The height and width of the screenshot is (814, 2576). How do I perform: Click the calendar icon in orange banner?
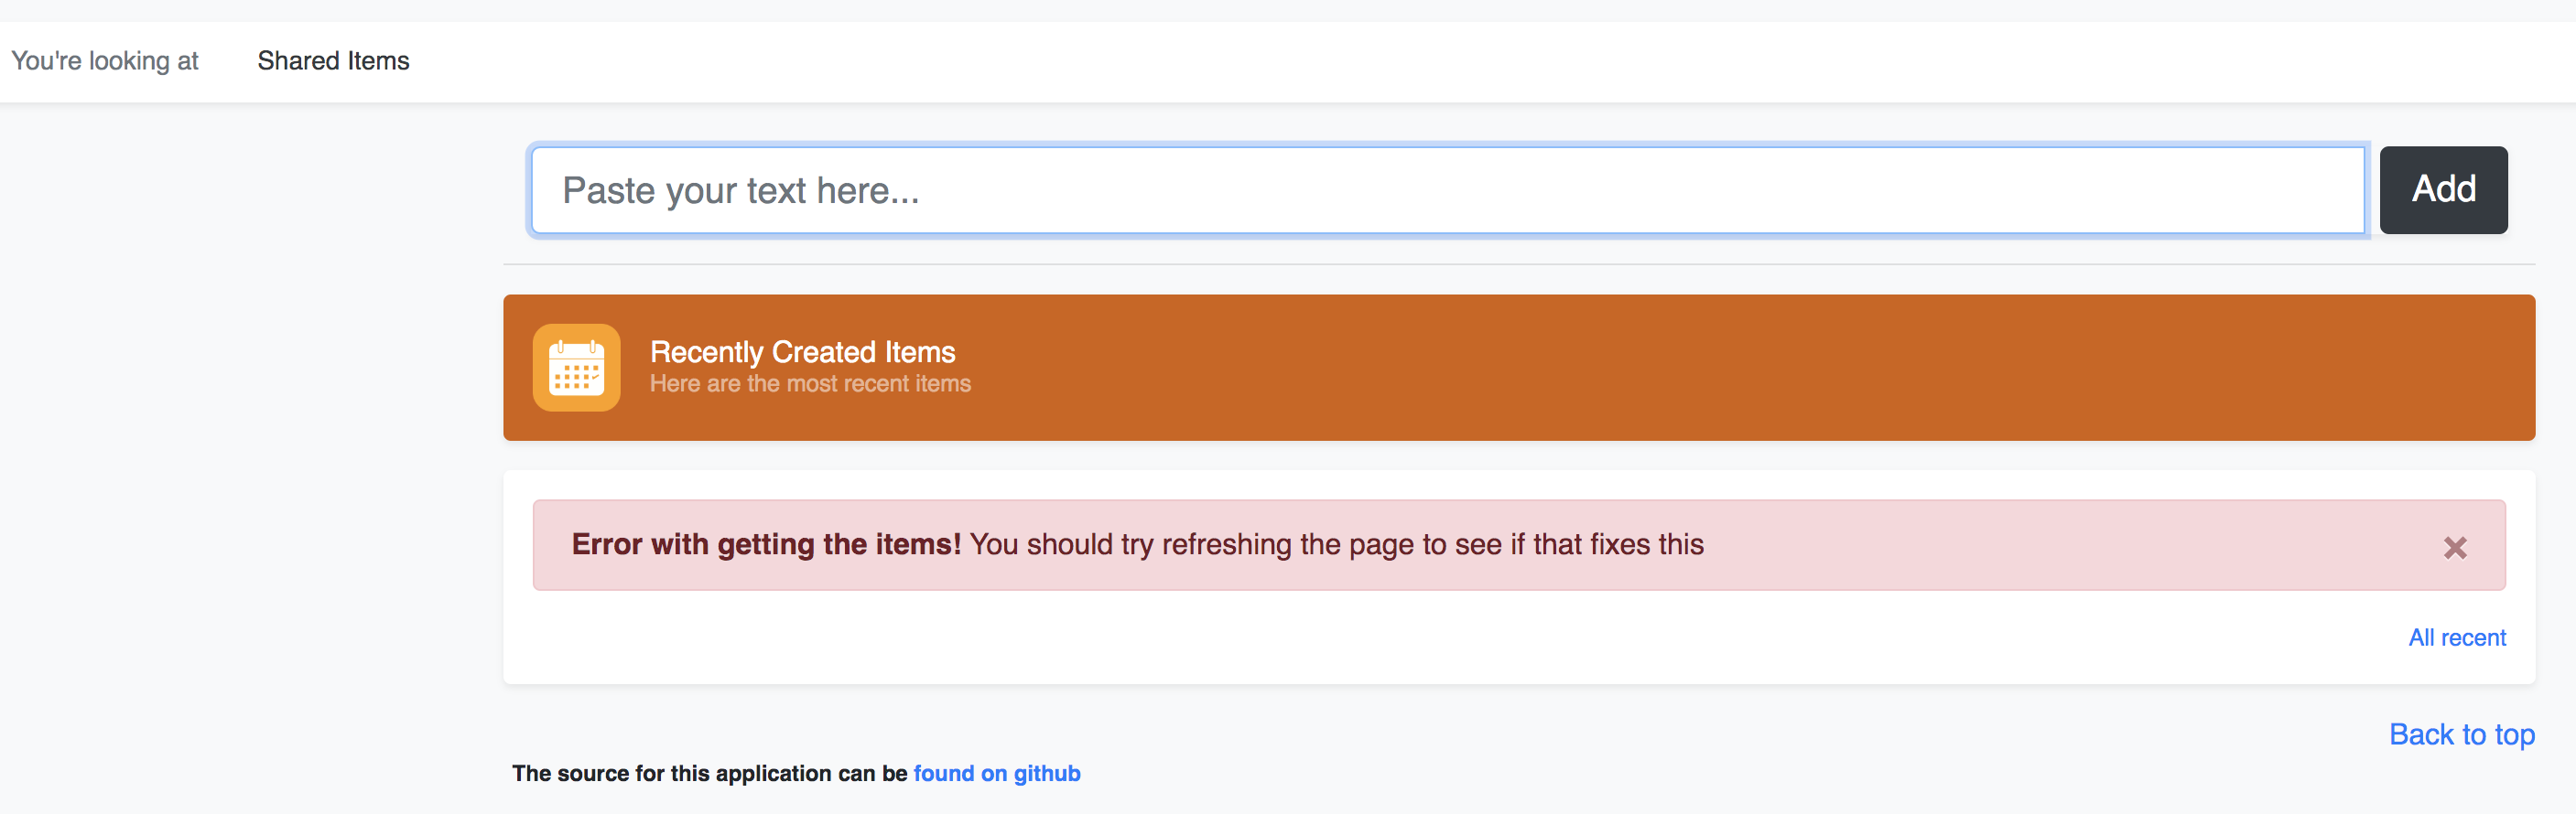point(576,368)
